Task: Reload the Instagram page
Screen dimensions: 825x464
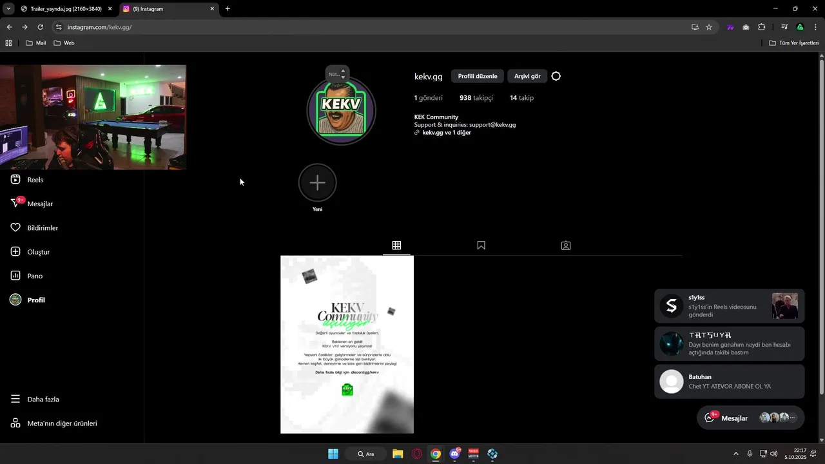Action: (x=40, y=27)
